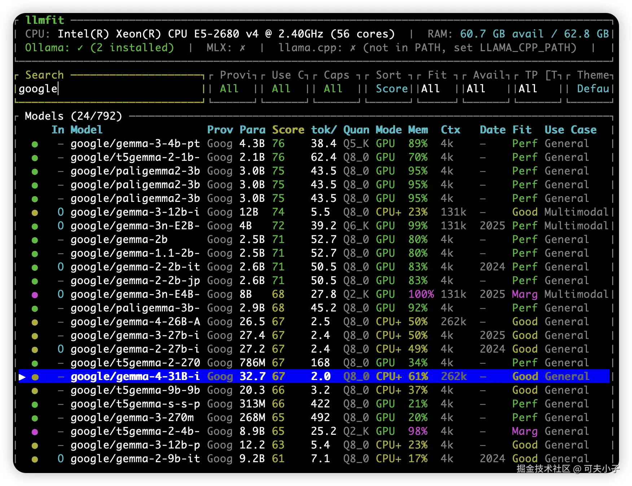Image resolution: width=632 pixels, height=486 pixels.
Task: Click the yellow dot for google/gemma-2-9b-it
Action: (35, 459)
